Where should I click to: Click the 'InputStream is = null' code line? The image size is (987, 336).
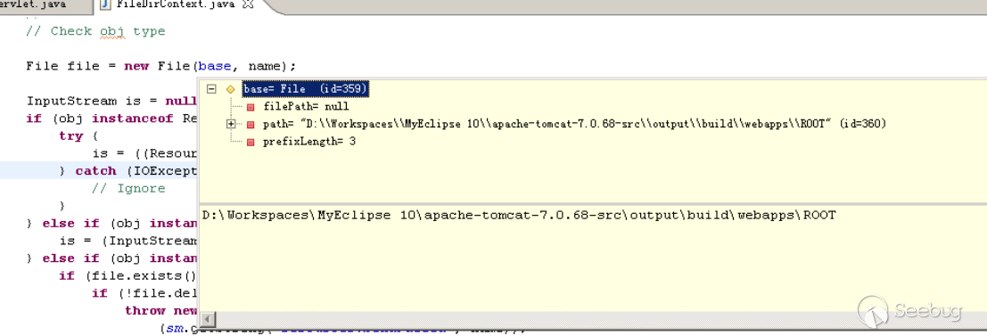pyautogui.click(x=112, y=102)
